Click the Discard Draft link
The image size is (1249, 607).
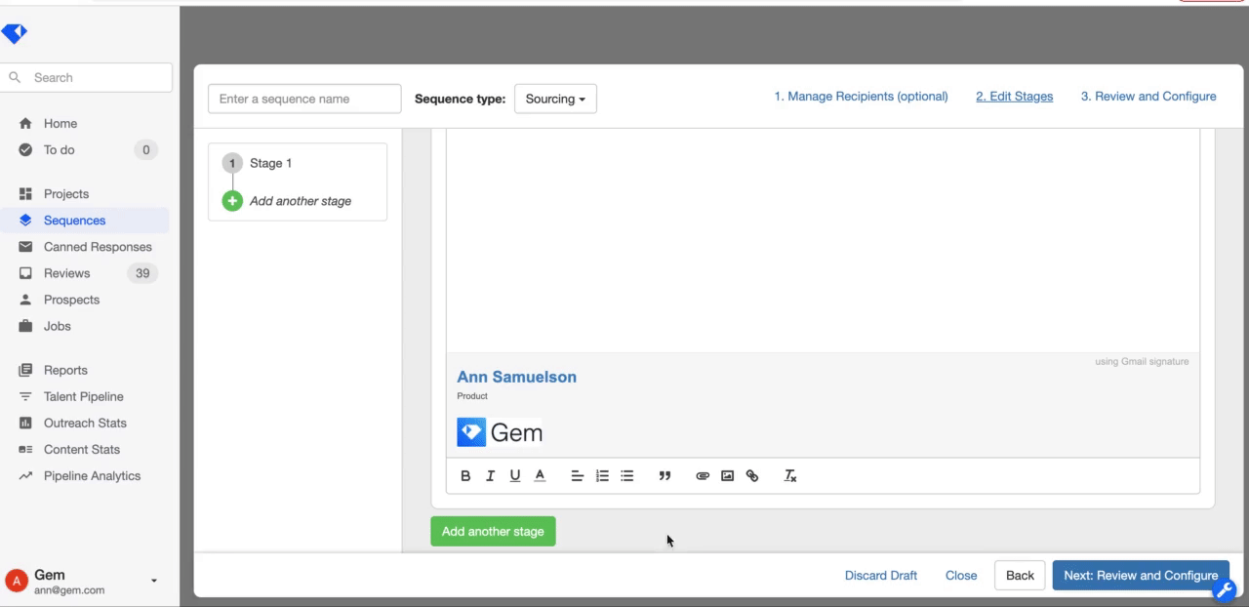(880, 576)
